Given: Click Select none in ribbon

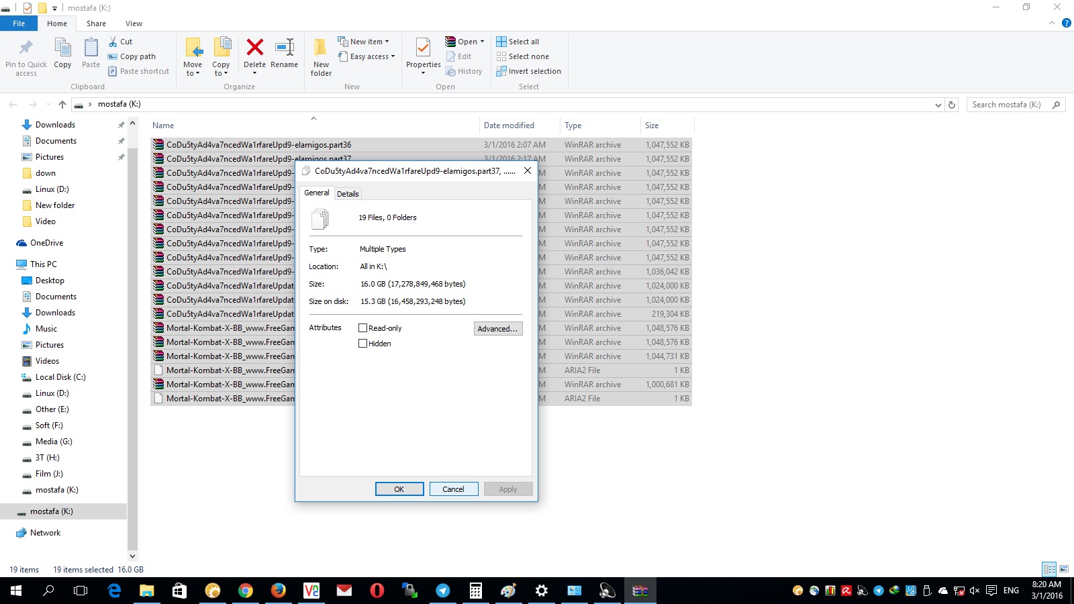Looking at the screenshot, I should [x=523, y=56].
